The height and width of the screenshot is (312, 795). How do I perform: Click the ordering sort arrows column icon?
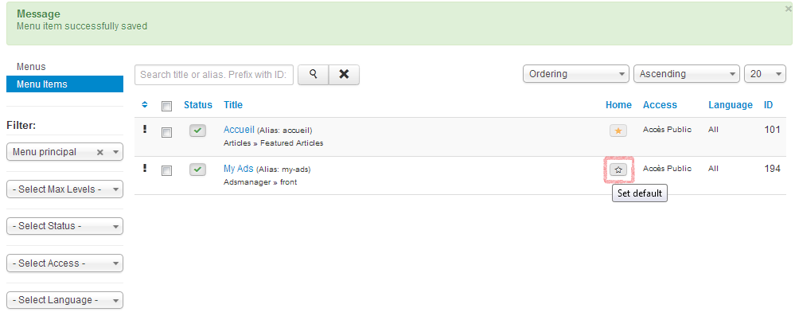(x=145, y=104)
